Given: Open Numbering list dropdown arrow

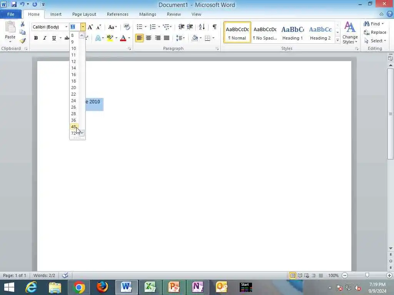Looking at the screenshot, I should 159,27.
